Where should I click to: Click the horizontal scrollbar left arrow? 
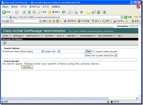click(2, 98)
